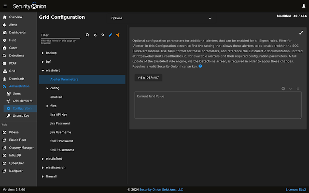Click the orange node settings icon
The image size is (309, 193).
(x=118, y=35)
